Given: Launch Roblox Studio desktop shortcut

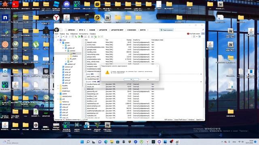Looking at the screenshot, I should (56, 6).
